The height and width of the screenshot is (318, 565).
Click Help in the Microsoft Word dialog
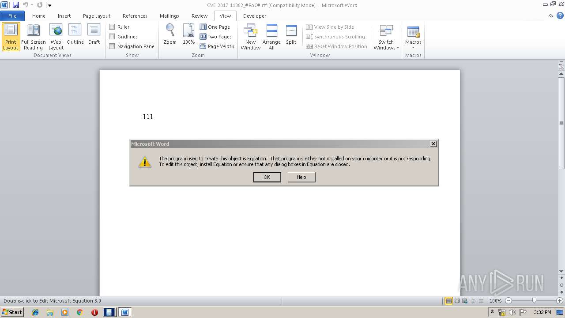pos(301,177)
